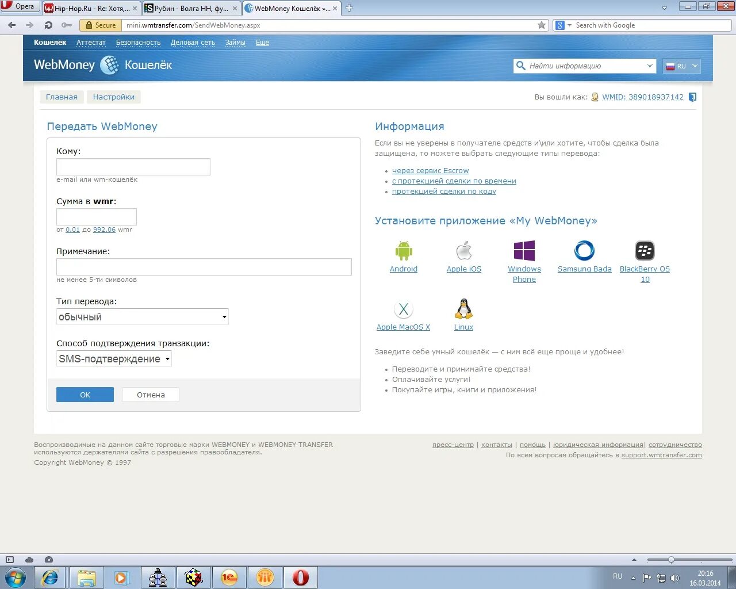Open the "Еще" menu in top navigation
736x589 pixels.
coord(262,43)
